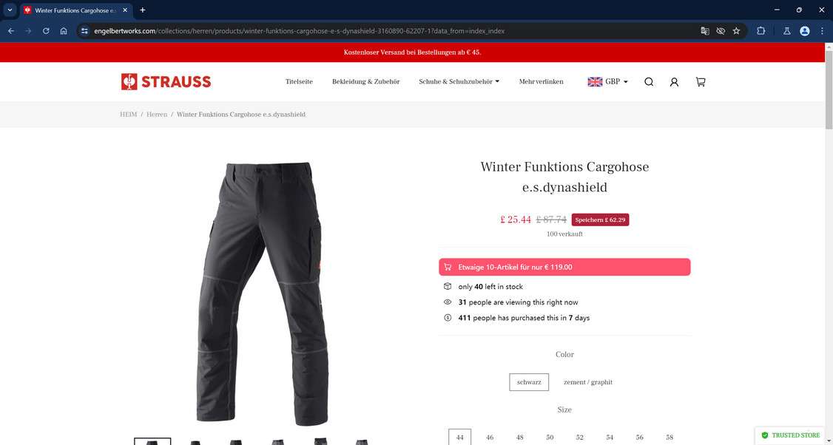Click the Etwaige 10-Artikel für nur € 119.00 banner
833x445 pixels.
coord(564,267)
